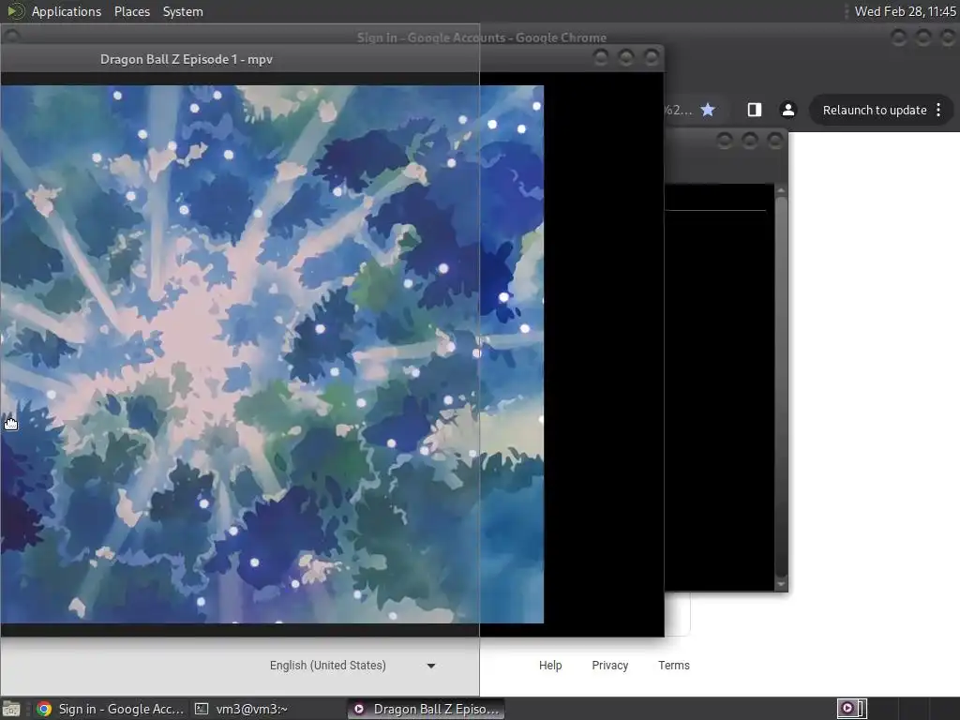Open the Applications menu
Image resolution: width=960 pixels, height=720 pixels.
pos(67,11)
